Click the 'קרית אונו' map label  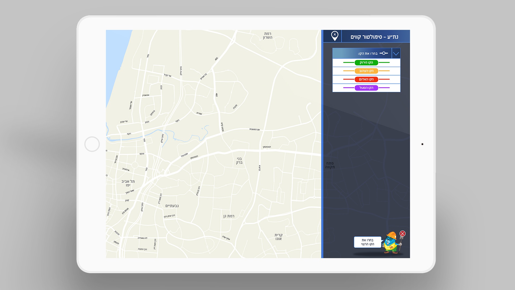pyautogui.click(x=278, y=237)
